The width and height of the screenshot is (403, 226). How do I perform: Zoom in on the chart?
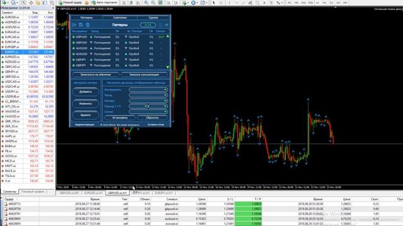tap(146, 3)
